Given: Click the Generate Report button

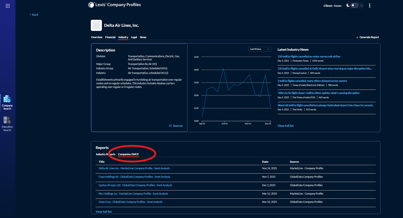Looking at the screenshot, I should tap(368, 37).
